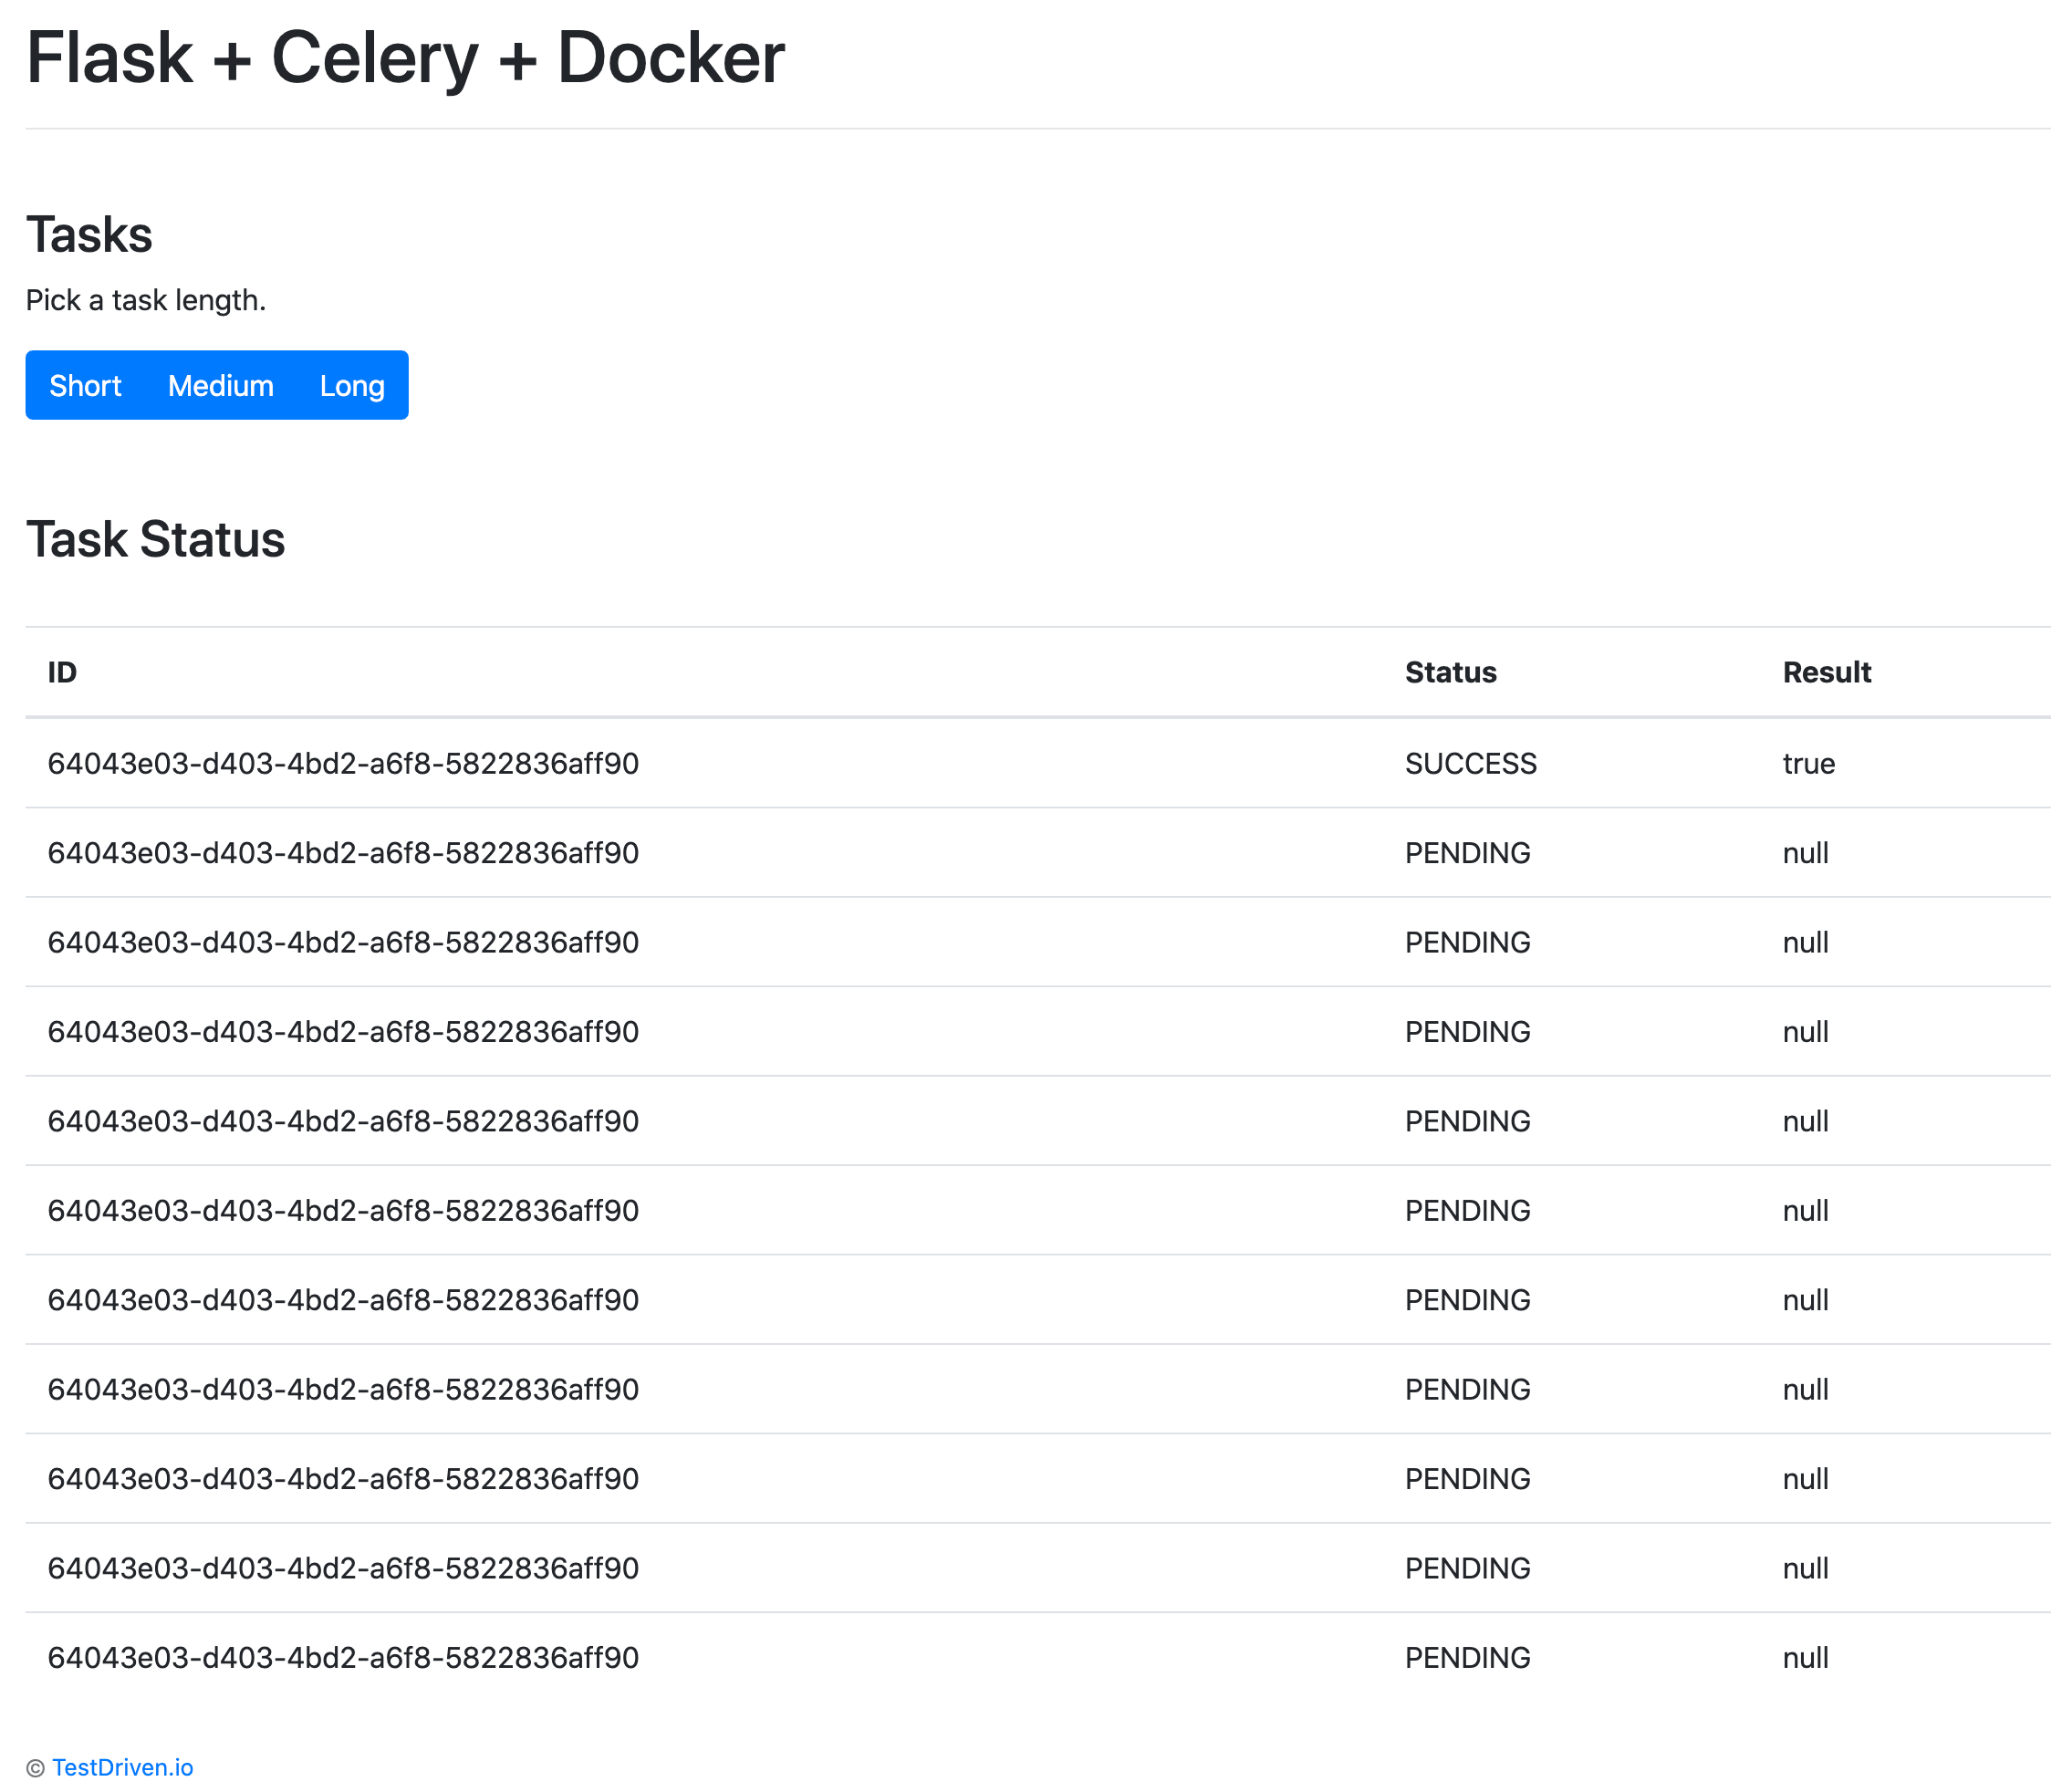2062x1792 pixels.
Task: Open the TestDriven.io link in footer
Action: click(123, 1766)
